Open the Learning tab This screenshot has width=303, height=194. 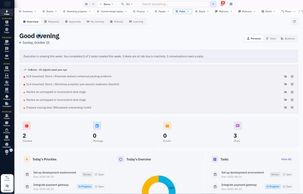point(136,21)
